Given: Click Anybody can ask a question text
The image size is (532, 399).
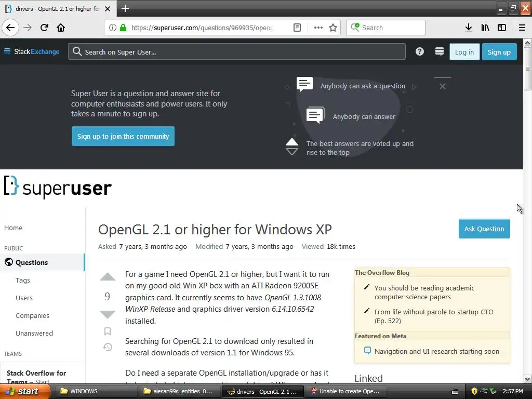Looking at the screenshot, I should tap(363, 86).
